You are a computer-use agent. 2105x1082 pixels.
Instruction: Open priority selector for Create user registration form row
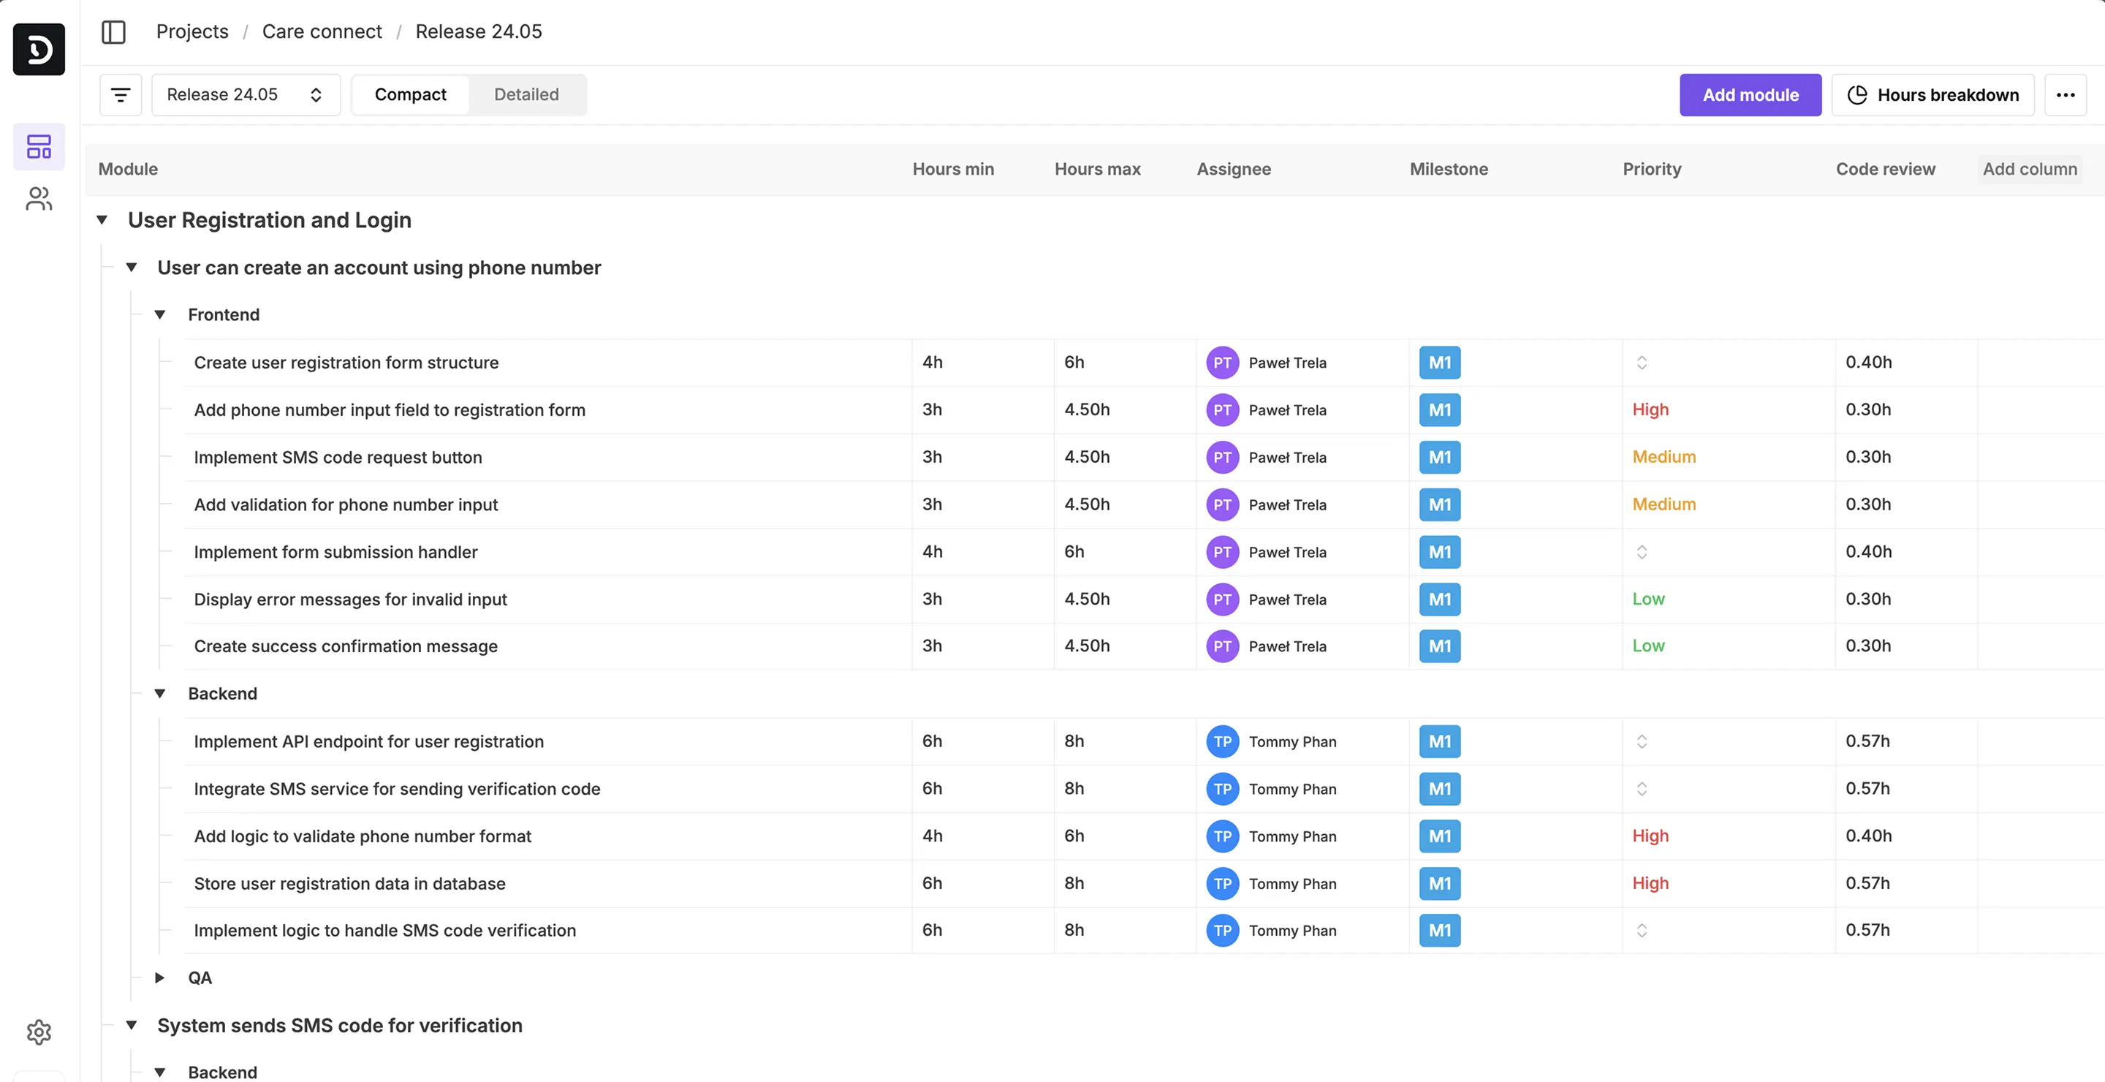click(x=1642, y=363)
